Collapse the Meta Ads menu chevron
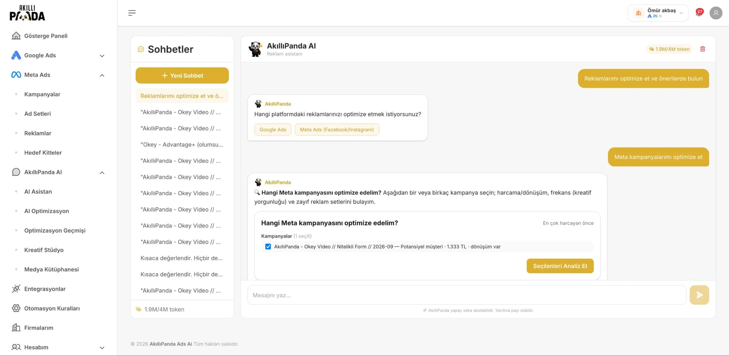The image size is (729, 356). [x=102, y=75]
